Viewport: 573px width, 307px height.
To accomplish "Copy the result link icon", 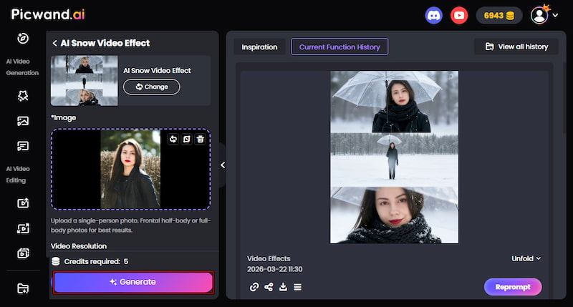I will tap(254, 287).
